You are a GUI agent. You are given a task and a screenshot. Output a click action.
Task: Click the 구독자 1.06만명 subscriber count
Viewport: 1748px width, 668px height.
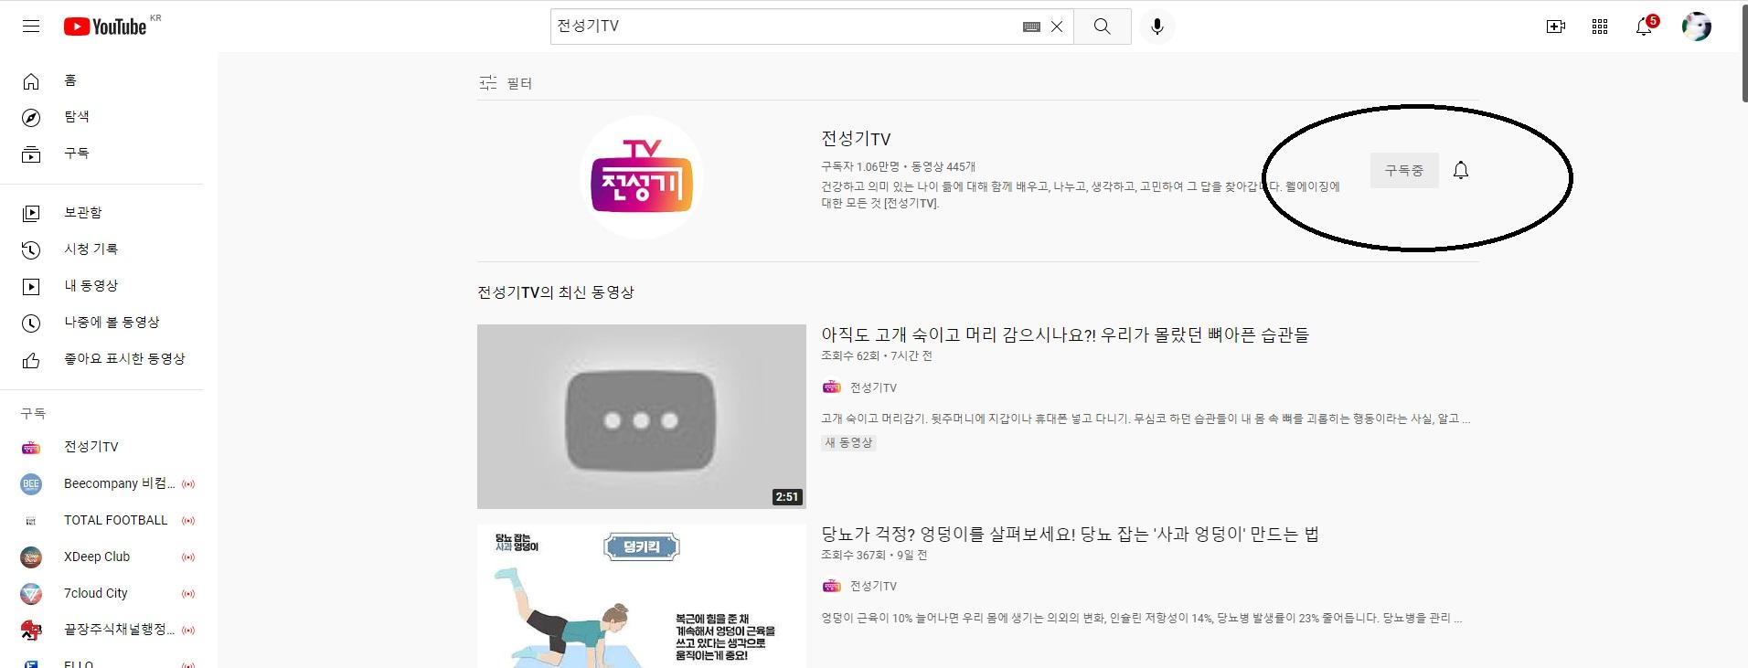(860, 166)
